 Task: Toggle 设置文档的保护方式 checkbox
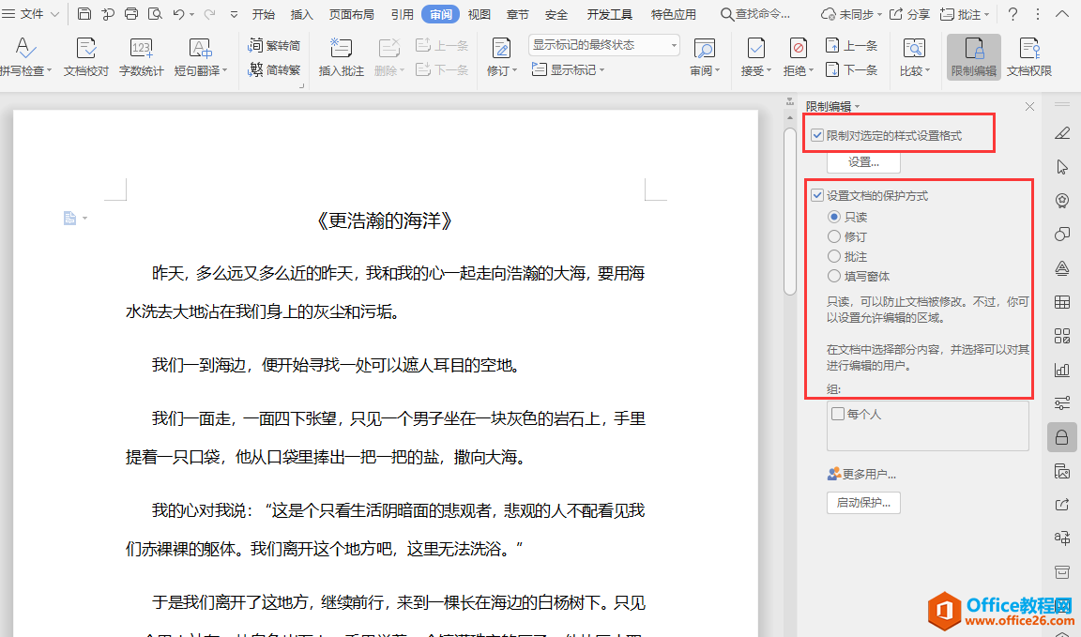pyautogui.click(x=817, y=195)
